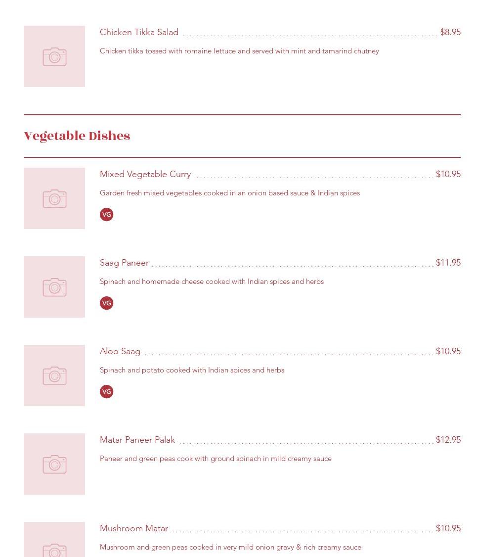Screen dimensions: 477x557
Task: Click Aloo Saag photo placeholder
Action: 54,375
